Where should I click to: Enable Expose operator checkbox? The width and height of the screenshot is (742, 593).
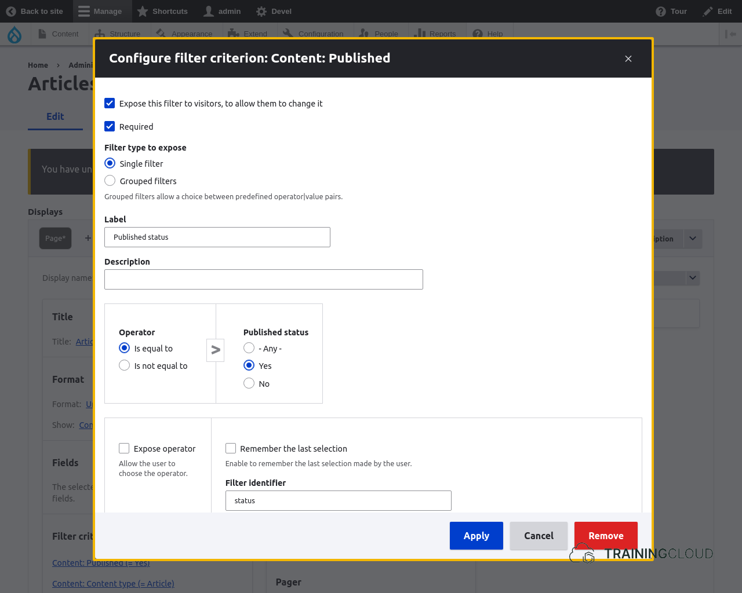click(x=124, y=448)
